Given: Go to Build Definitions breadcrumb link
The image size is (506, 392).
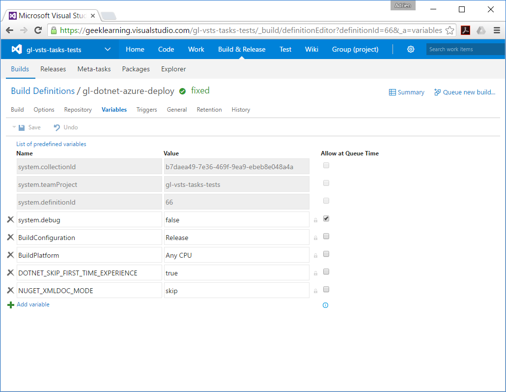Looking at the screenshot, I should (x=43, y=91).
